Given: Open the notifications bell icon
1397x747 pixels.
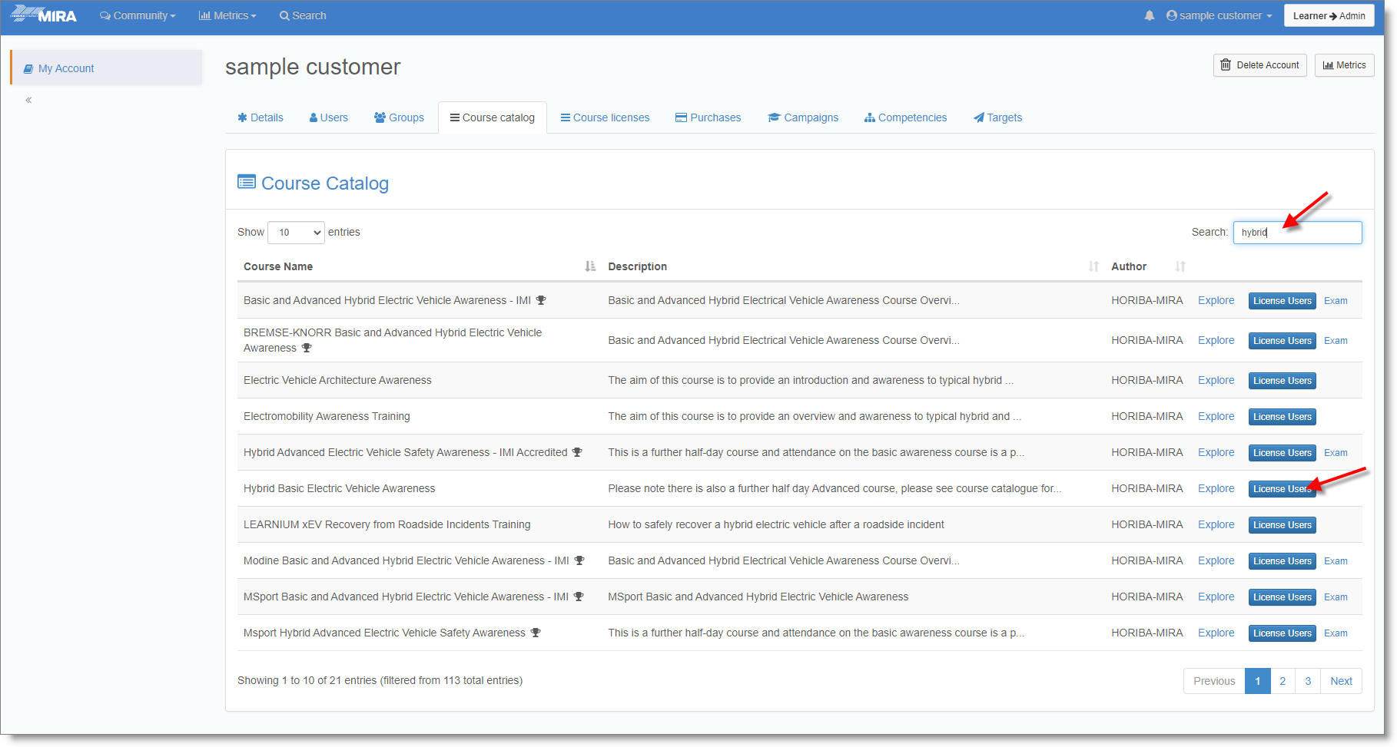Looking at the screenshot, I should click(x=1150, y=15).
